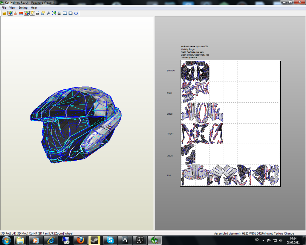Open the File menu
This screenshot has height=245, width=306.
(4, 7)
